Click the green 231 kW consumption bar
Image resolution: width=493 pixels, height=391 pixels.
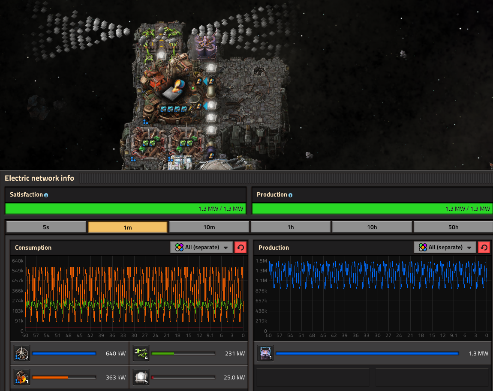pyautogui.click(x=183, y=354)
